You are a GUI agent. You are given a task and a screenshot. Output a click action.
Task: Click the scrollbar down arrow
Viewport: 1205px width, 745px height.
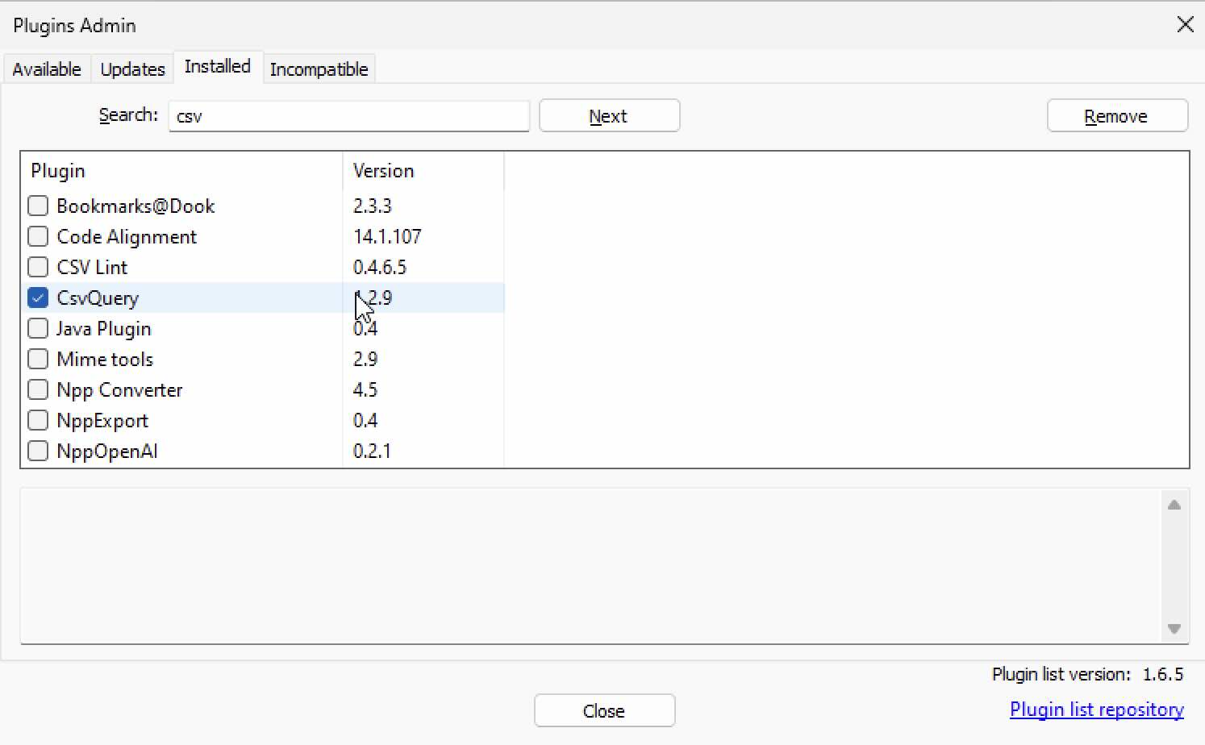(x=1174, y=628)
